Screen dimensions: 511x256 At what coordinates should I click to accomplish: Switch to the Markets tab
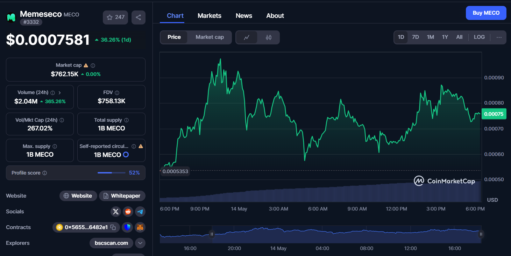pos(210,16)
